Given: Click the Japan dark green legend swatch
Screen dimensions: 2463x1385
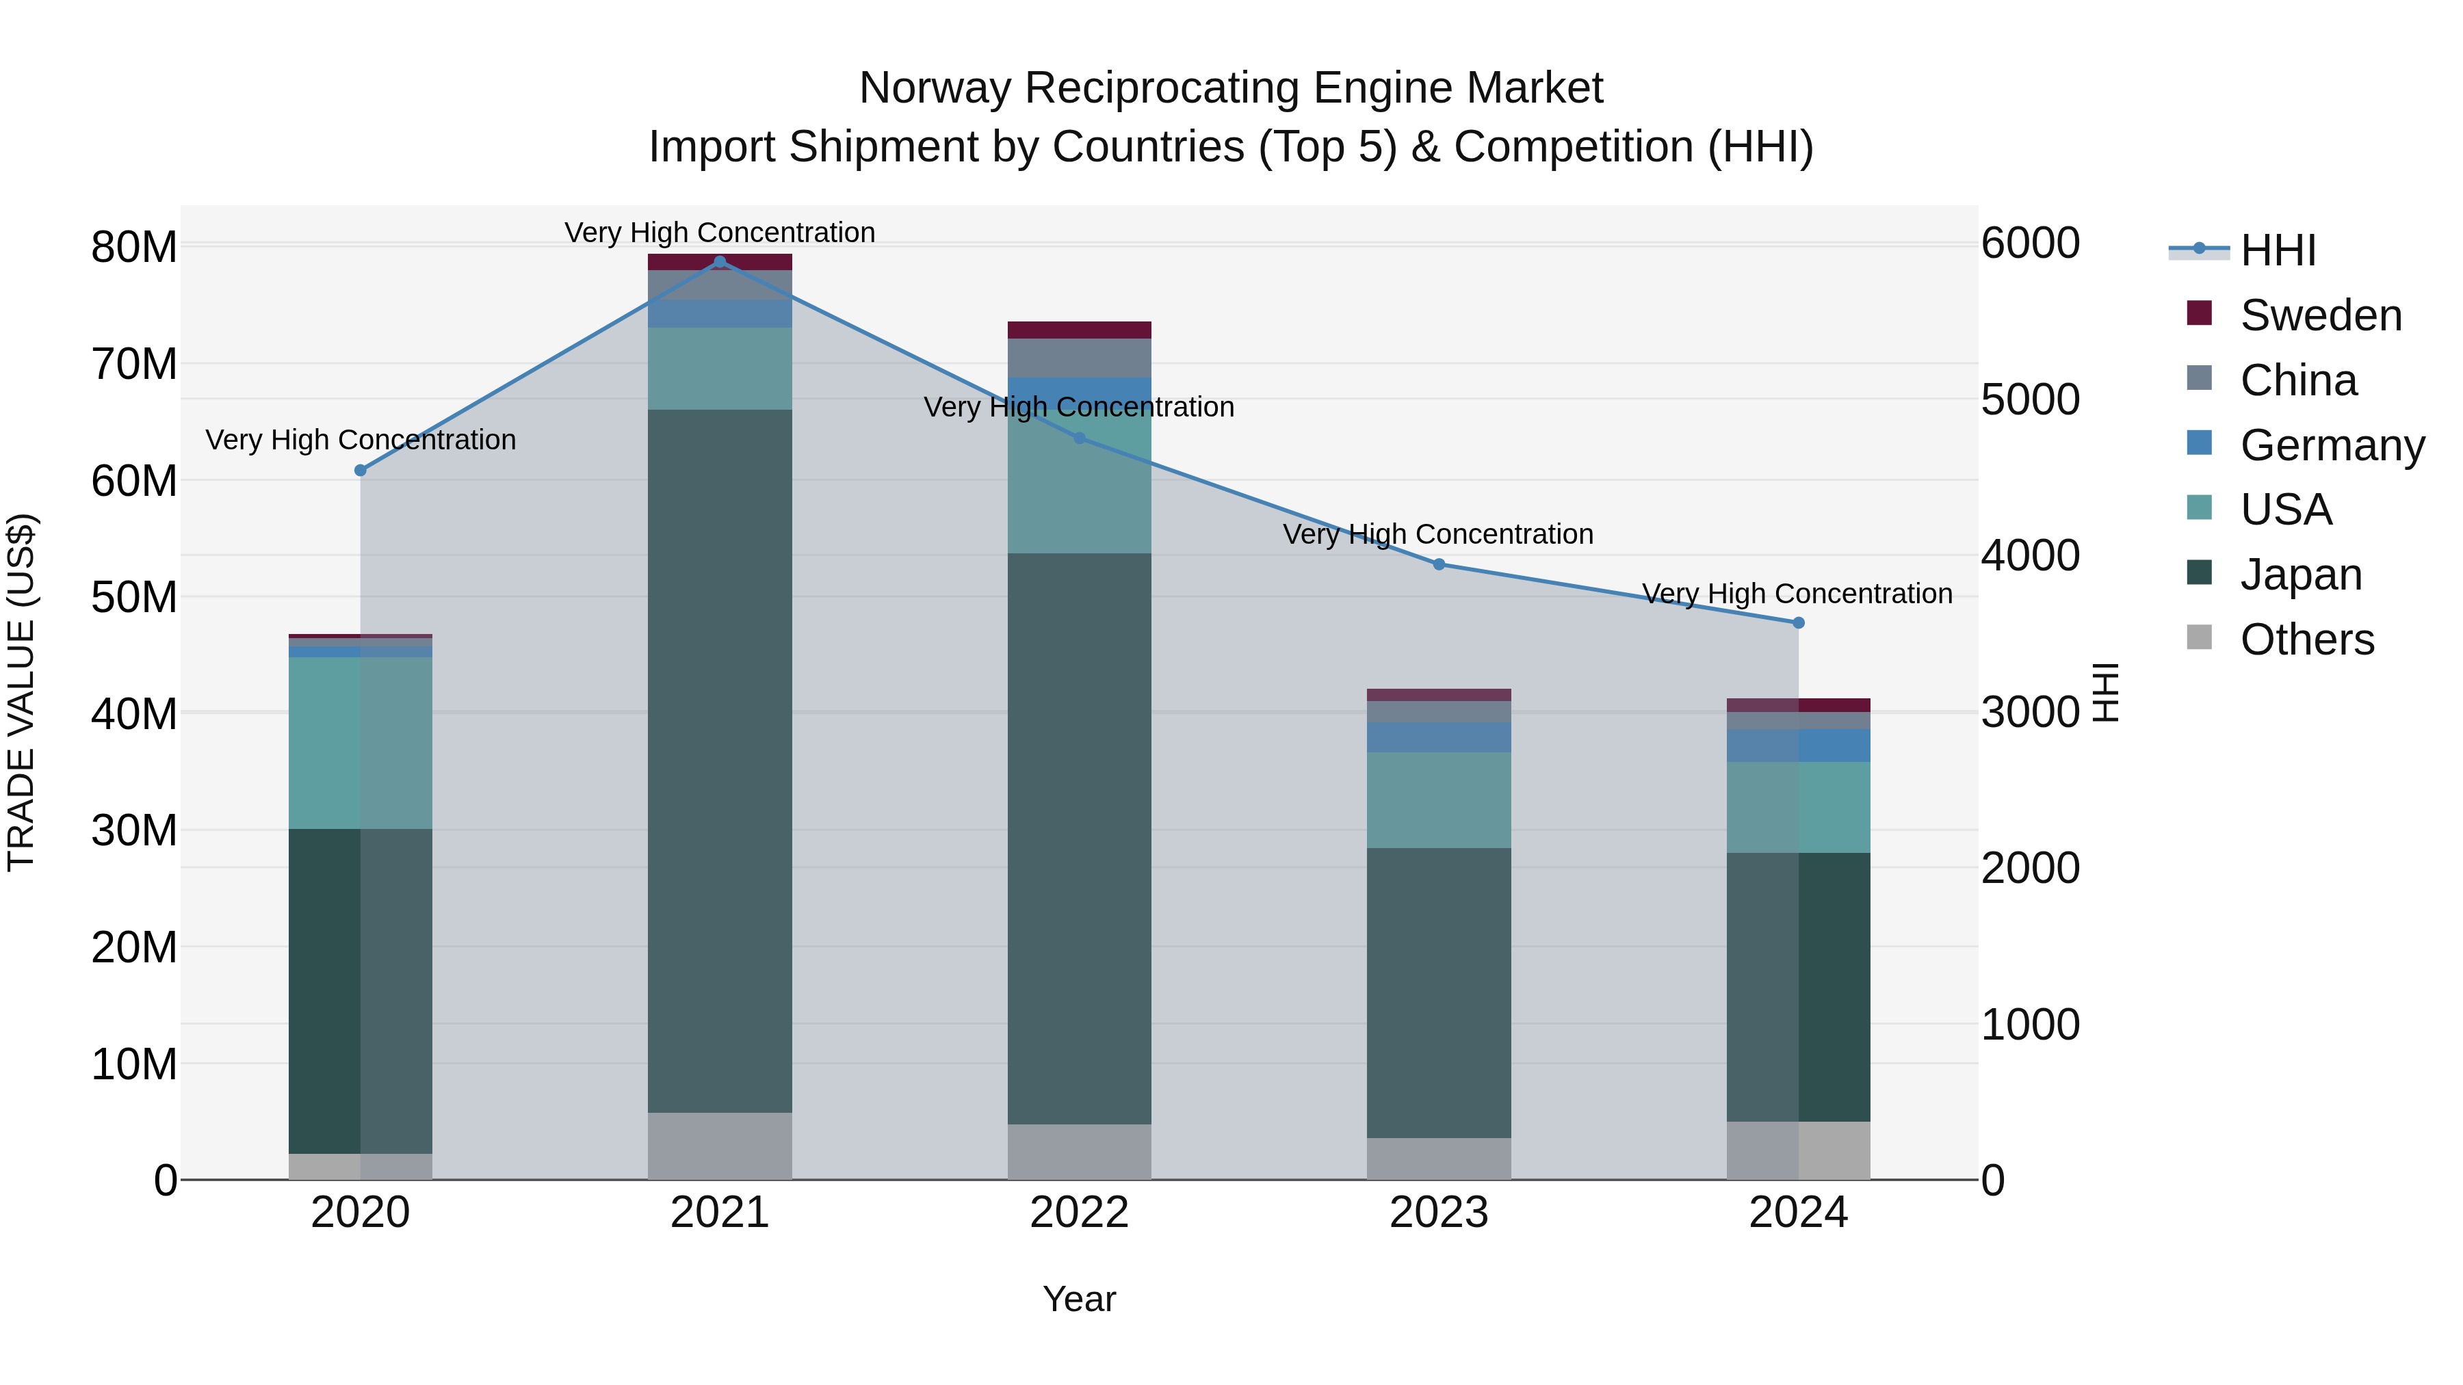Looking at the screenshot, I should click(x=2199, y=572).
